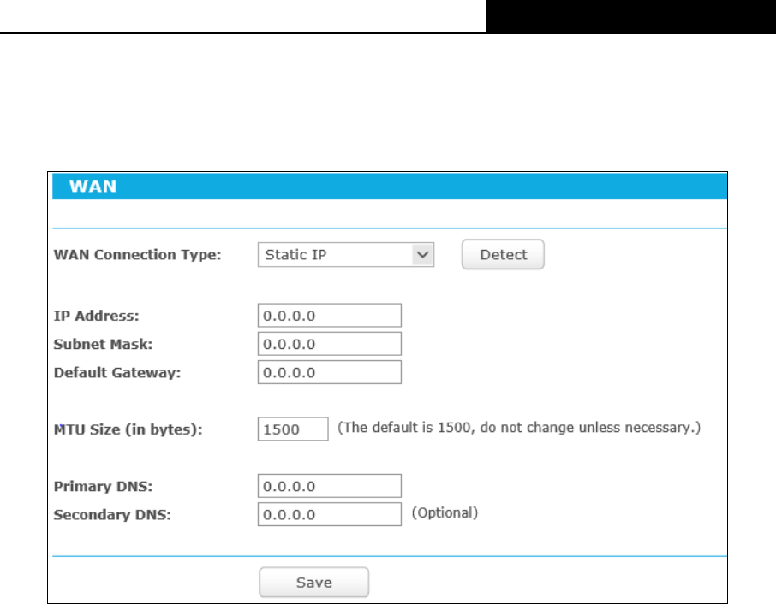Click the 'Secondary DNS:' label
The width and height of the screenshot is (776, 604).
pyautogui.click(x=112, y=515)
